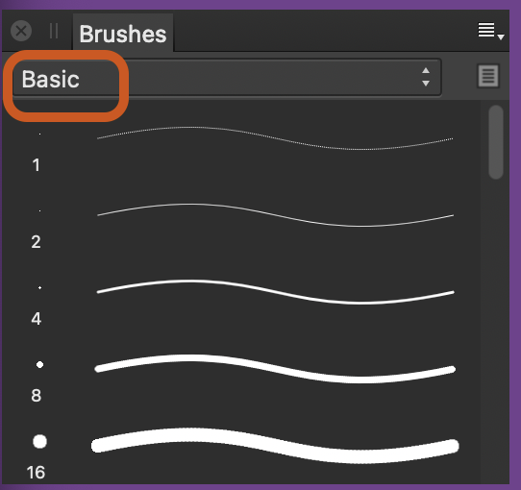Choose the size 8 brush stroke preview
This screenshot has width=521, height=490.
pyautogui.click(x=275, y=369)
